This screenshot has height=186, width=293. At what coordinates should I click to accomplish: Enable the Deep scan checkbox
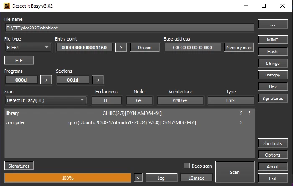(187, 166)
